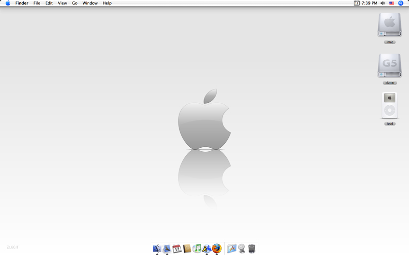Launch iTunes from the Dock
The width and height of the screenshot is (409, 255).
197,248
